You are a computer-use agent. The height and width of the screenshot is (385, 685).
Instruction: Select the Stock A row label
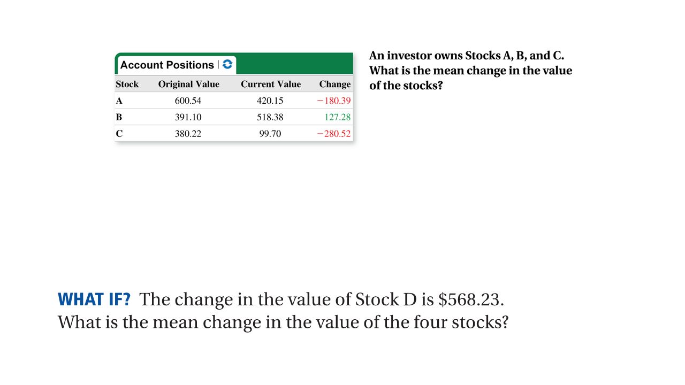pos(119,101)
